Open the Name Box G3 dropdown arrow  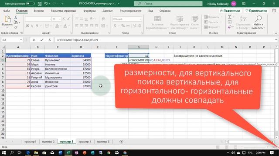[21, 40]
